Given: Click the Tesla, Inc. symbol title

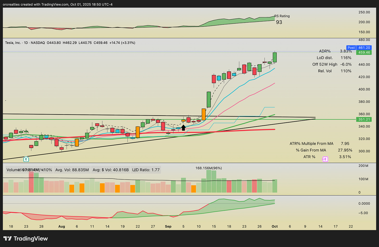Looking at the screenshot, I should coord(13,43).
